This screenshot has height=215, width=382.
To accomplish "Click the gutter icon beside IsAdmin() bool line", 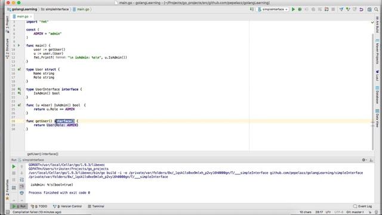I will coord(19,93).
